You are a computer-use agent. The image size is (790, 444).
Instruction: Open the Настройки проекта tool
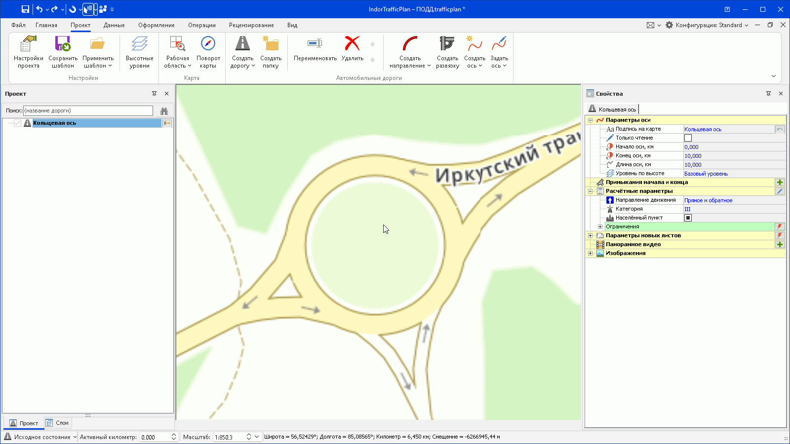(x=28, y=52)
